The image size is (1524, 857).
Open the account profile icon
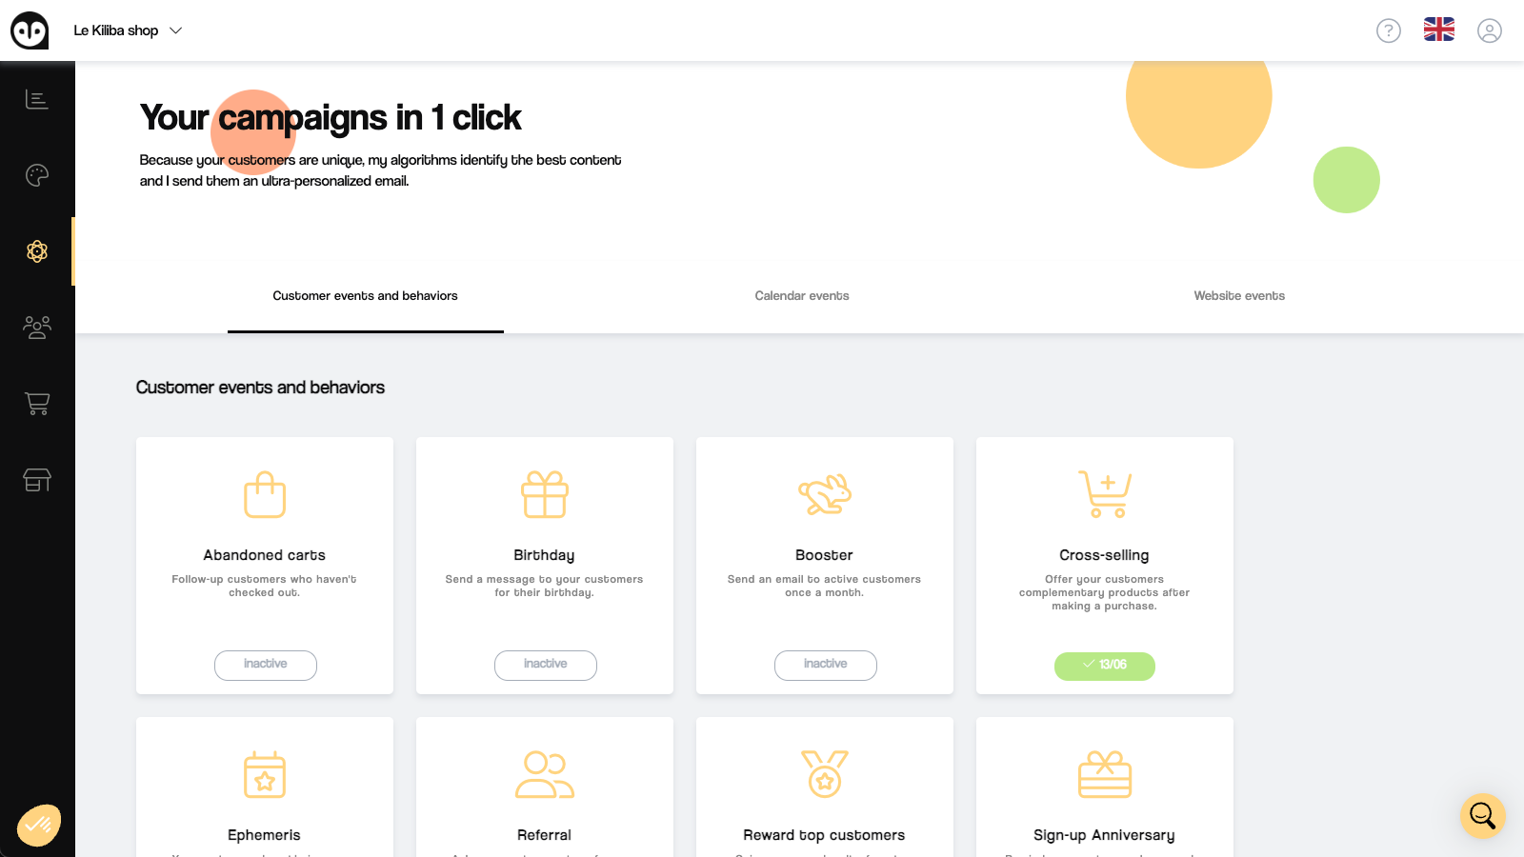click(x=1489, y=30)
